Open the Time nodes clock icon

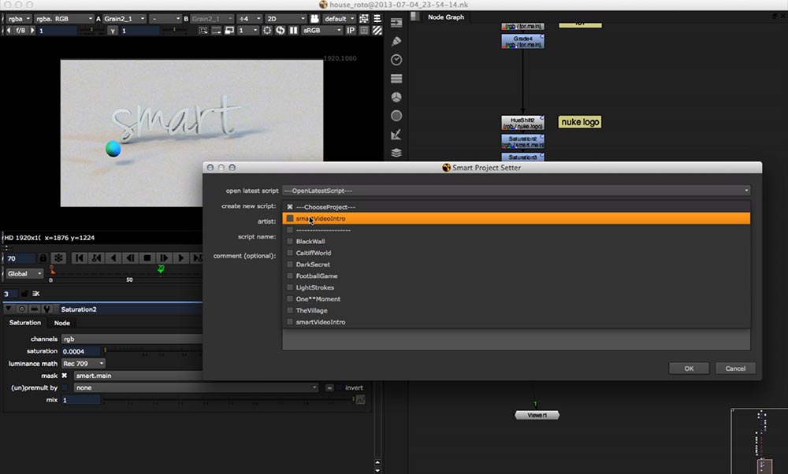[396, 60]
